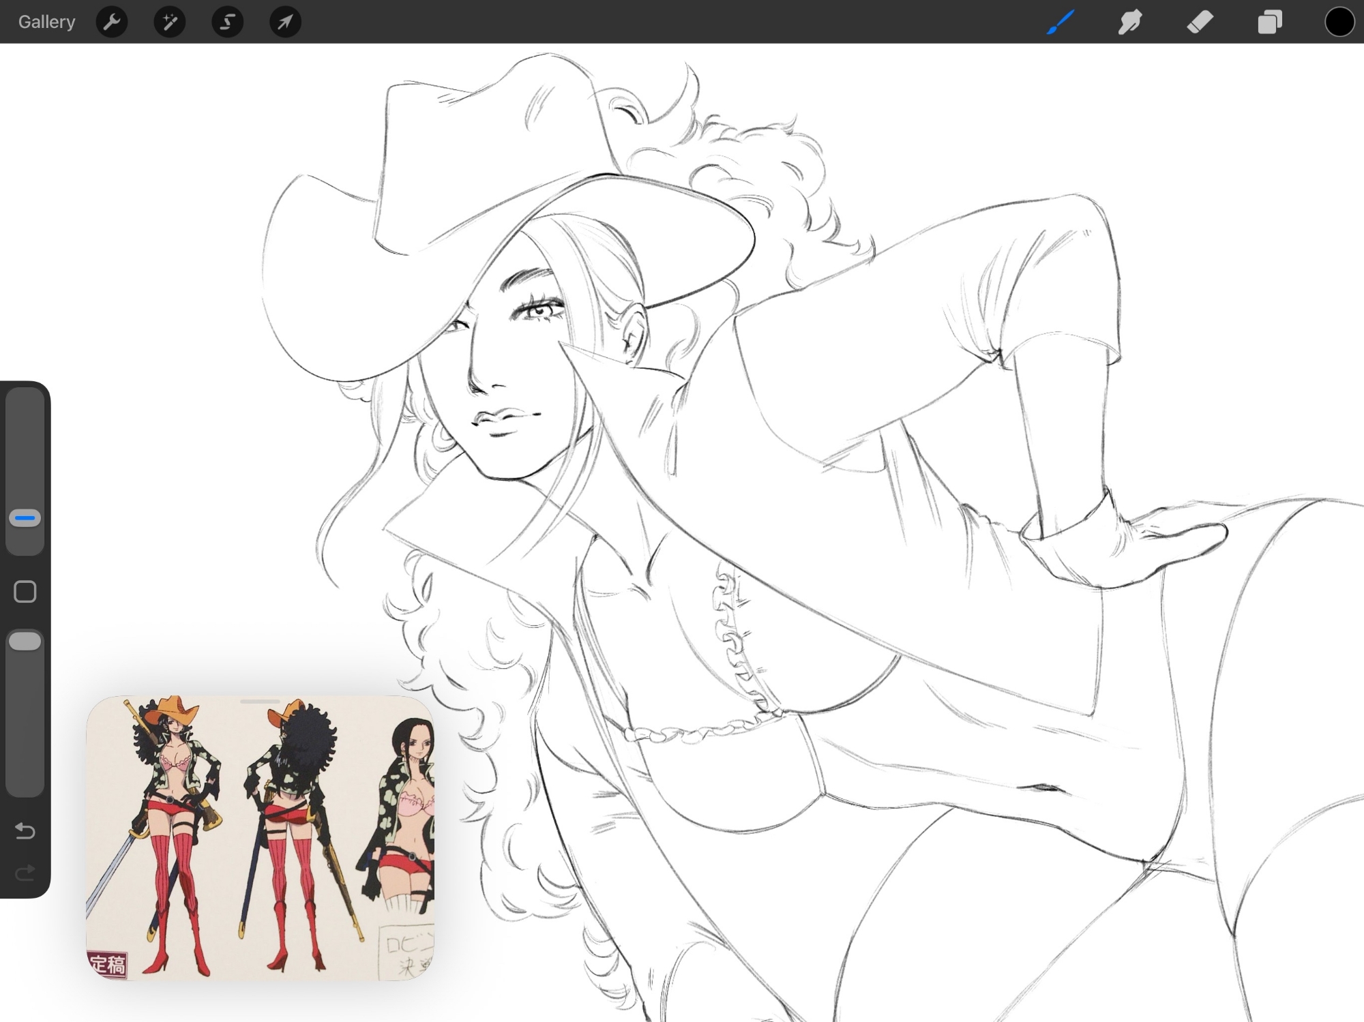Redo the last undone action
Image resolution: width=1364 pixels, height=1022 pixels.
pos(25,873)
